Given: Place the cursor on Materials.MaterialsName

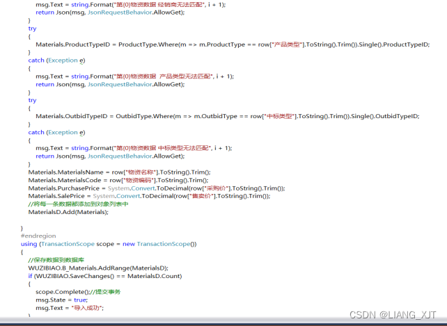Looking at the screenshot, I should [66, 172].
